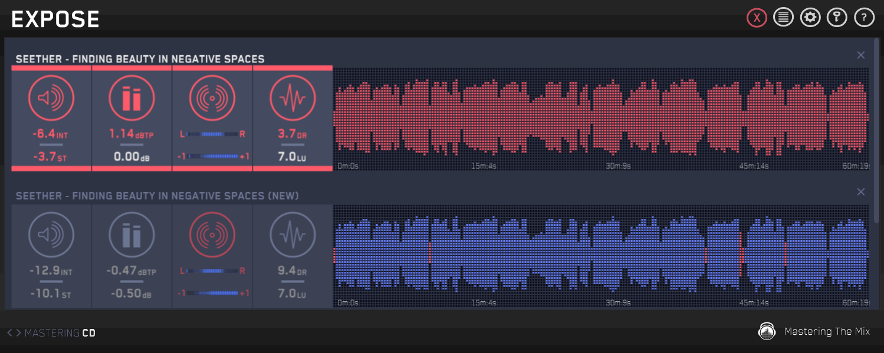This screenshot has height=353, width=884.
Task: Click true peak bars icon of (NEW) track
Action: (x=132, y=235)
